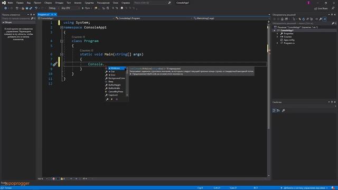Open the Справка menu
The height and width of the screenshot is (190, 338).
(x=126, y=3)
